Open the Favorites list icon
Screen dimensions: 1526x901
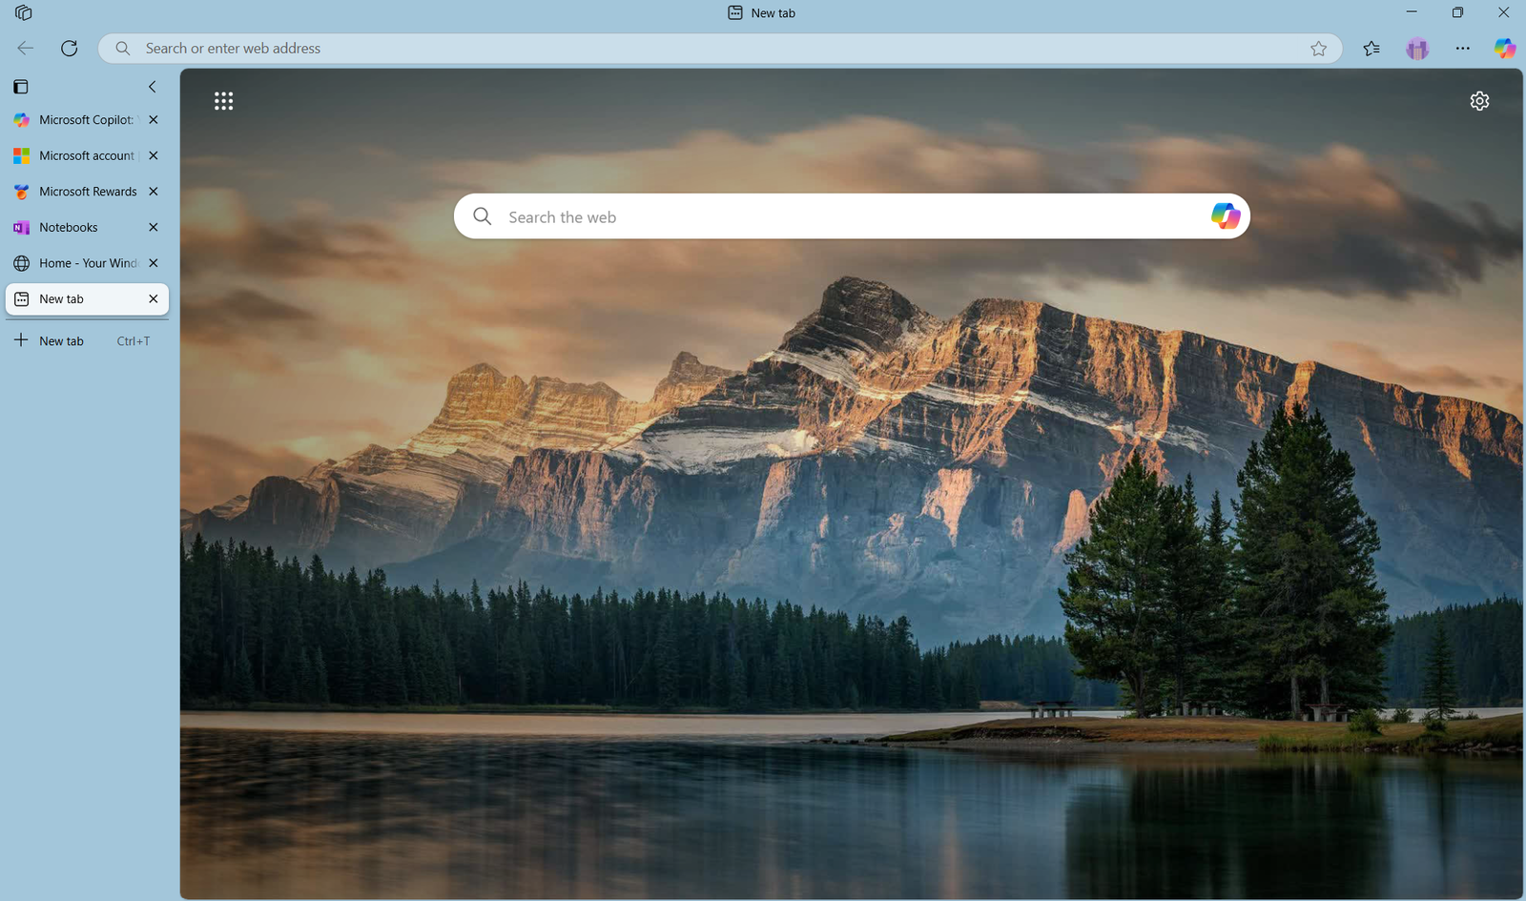click(x=1371, y=49)
